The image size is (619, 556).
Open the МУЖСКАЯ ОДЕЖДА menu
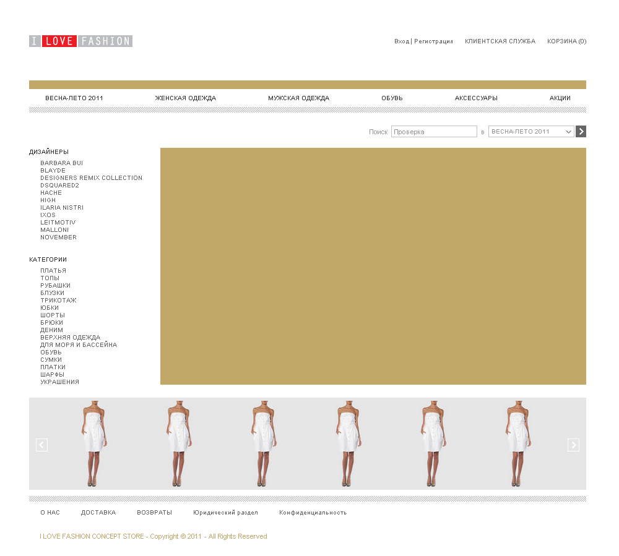pyautogui.click(x=298, y=98)
